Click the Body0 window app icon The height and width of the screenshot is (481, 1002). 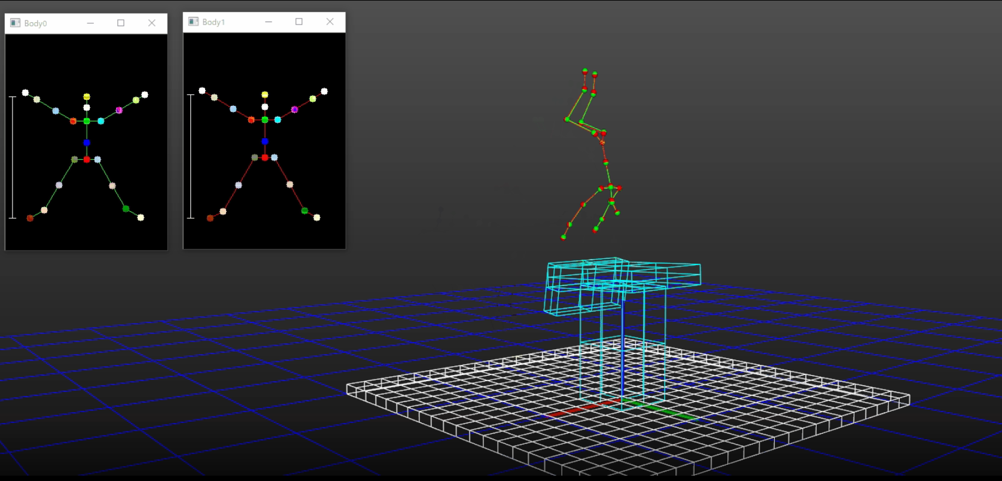click(x=16, y=23)
